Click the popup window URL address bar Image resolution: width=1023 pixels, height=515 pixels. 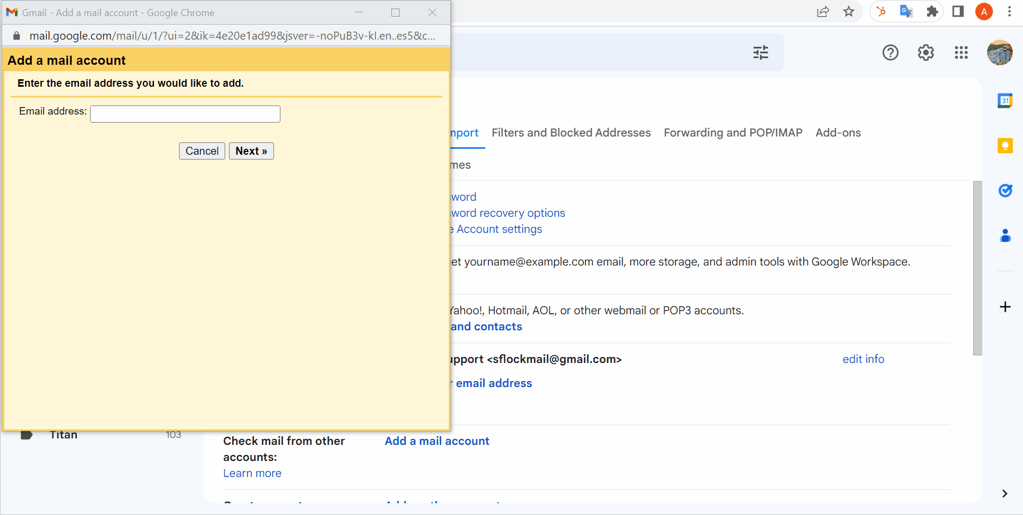click(x=232, y=36)
